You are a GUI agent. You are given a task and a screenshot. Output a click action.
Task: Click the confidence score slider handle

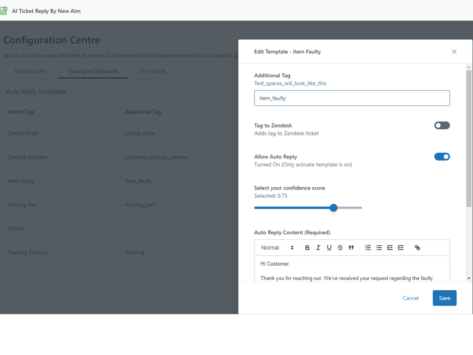tap(334, 208)
